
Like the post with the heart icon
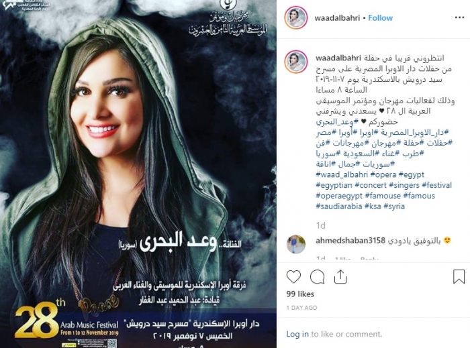pyautogui.click(x=293, y=277)
